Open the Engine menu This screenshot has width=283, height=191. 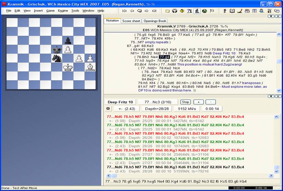(x=63, y=11)
